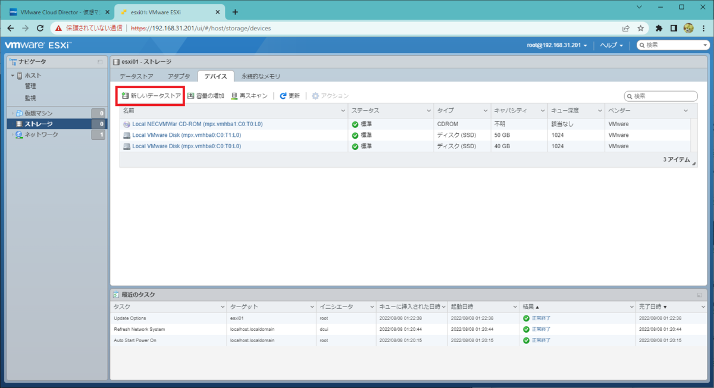This screenshot has height=388, width=714.
Task: Select the Devices (デバイス) tab
Action: click(215, 76)
